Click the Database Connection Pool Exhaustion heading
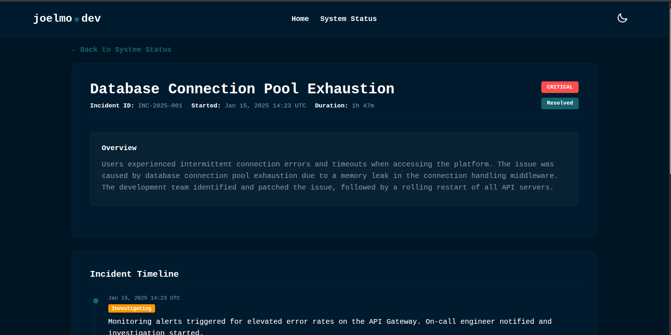The image size is (671, 335). click(x=242, y=89)
